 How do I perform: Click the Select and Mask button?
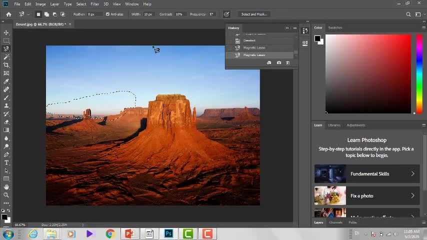[254, 14]
